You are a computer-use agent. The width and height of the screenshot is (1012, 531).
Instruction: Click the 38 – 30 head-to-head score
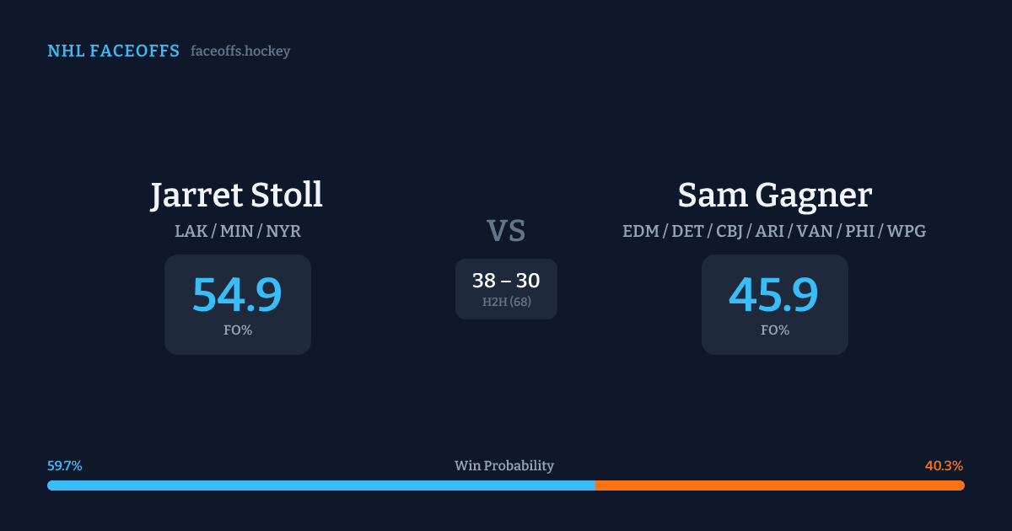tap(506, 281)
